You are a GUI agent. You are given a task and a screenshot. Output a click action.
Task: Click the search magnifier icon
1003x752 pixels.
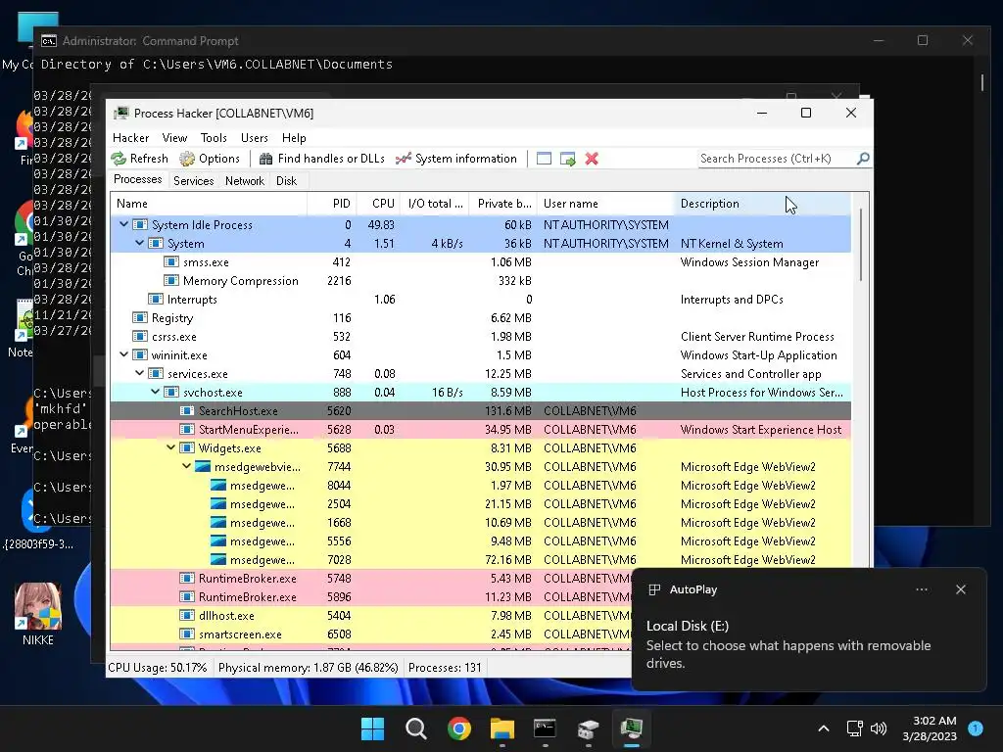pos(863,158)
